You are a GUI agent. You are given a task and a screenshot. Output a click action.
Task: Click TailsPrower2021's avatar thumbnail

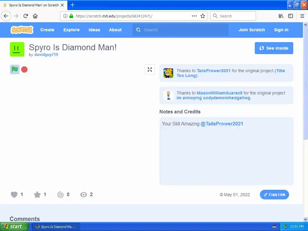(x=168, y=73)
